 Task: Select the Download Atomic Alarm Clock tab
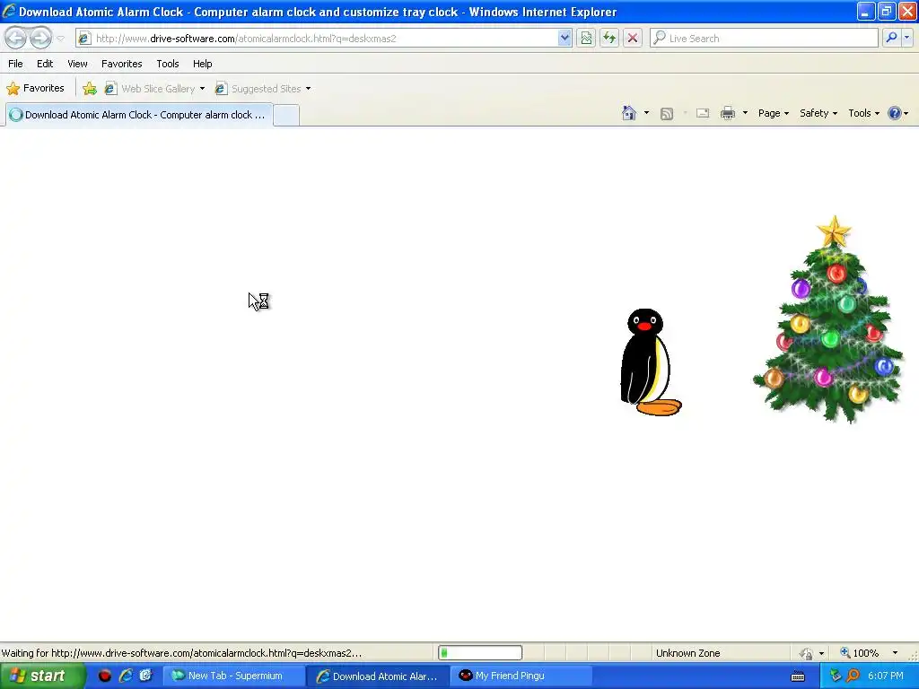pyautogui.click(x=139, y=115)
